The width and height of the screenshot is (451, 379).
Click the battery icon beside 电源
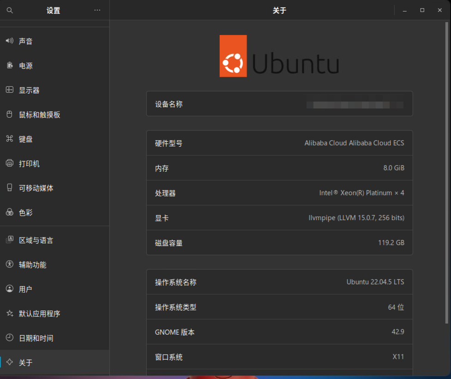10,65
